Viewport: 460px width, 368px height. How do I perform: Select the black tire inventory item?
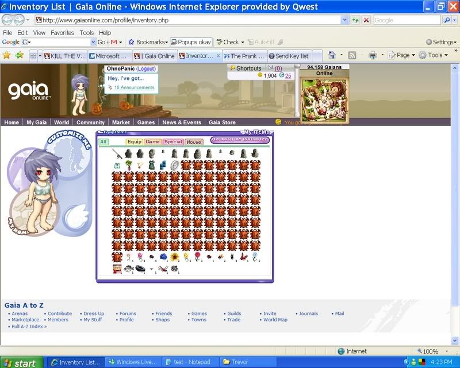(140, 268)
